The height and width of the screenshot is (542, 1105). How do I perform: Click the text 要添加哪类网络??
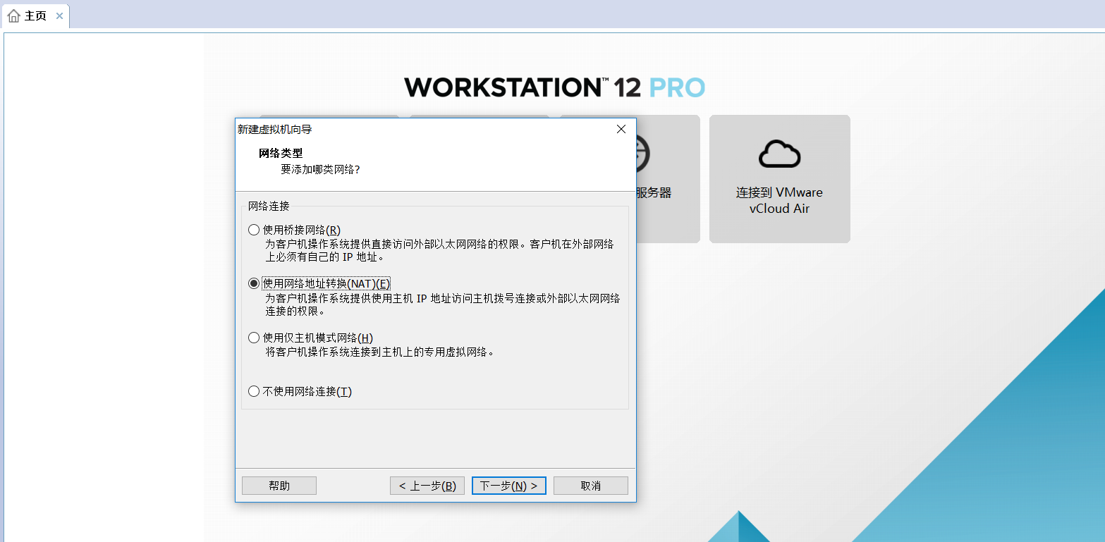pyautogui.click(x=320, y=169)
